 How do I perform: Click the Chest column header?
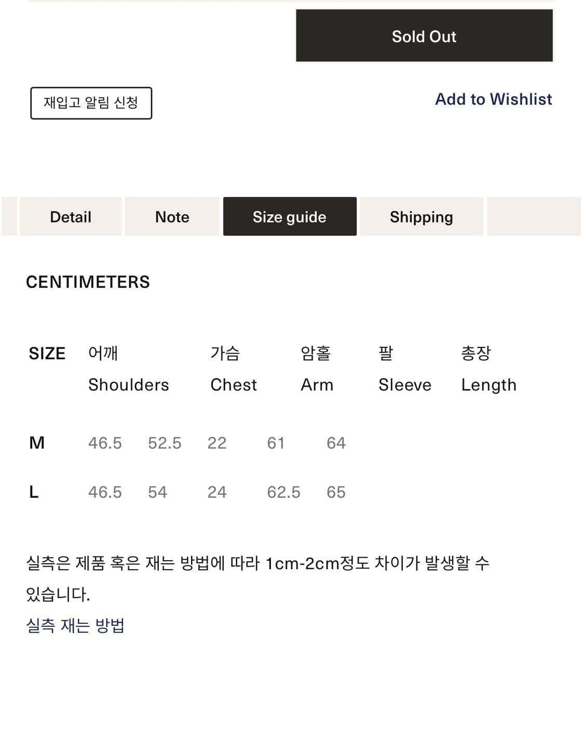233,385
